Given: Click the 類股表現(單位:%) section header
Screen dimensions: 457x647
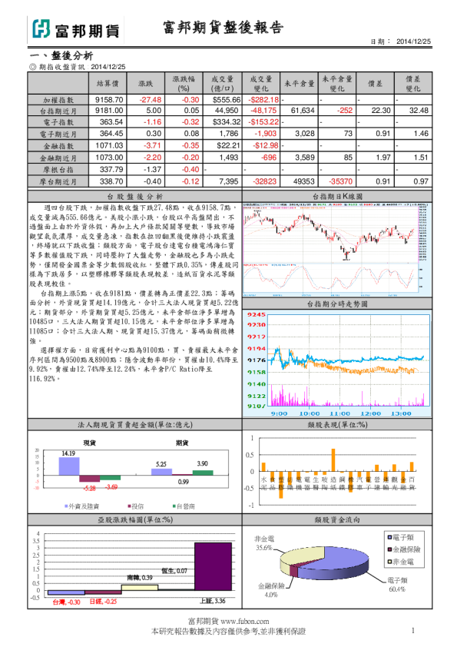Looking at the screenshot, I should coord(337,425).
